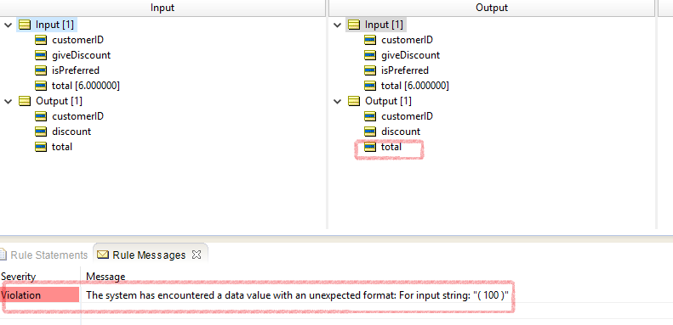Select Input [1] label in Input panel
The width and height of the screenshot is (673, 325).
click(x=54, y=25)
